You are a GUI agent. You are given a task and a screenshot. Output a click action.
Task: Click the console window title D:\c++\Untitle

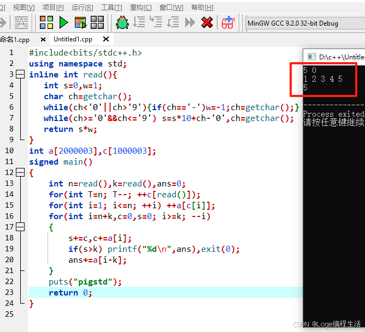coord(342,57)
